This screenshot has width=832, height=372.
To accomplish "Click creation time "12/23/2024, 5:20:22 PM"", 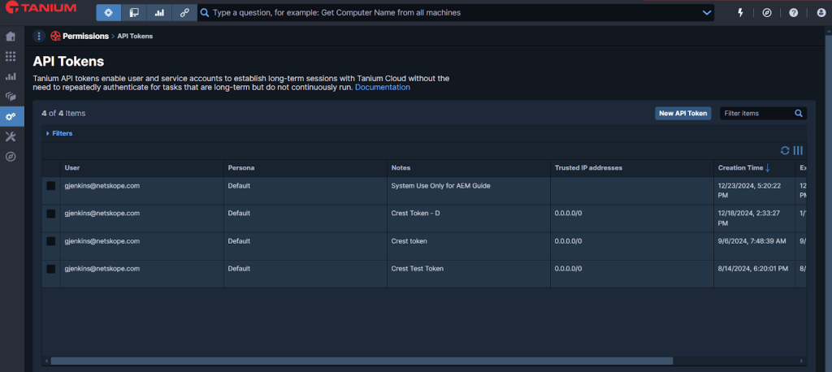I will (750, 191).
